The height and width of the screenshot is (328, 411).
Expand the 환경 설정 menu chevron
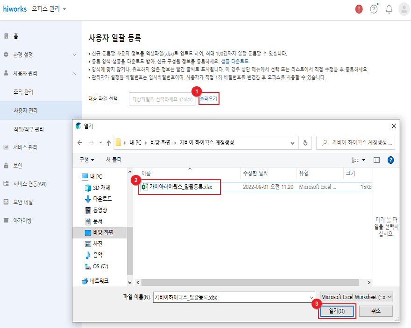(74, 55)
